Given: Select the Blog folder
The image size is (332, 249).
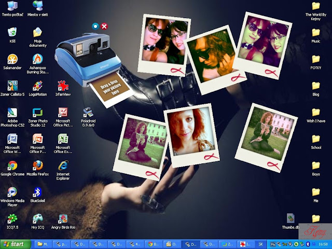Looking at the screenshot, I should pos(316,89).
